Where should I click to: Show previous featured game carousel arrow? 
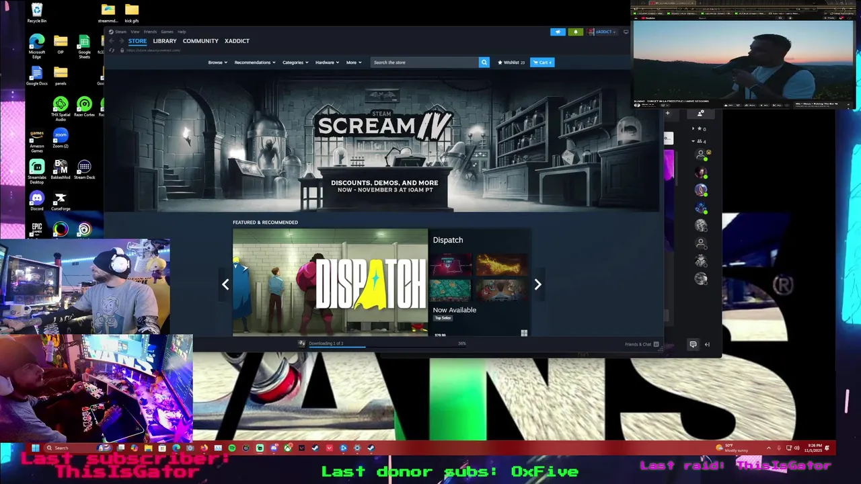tap(225, 284)
